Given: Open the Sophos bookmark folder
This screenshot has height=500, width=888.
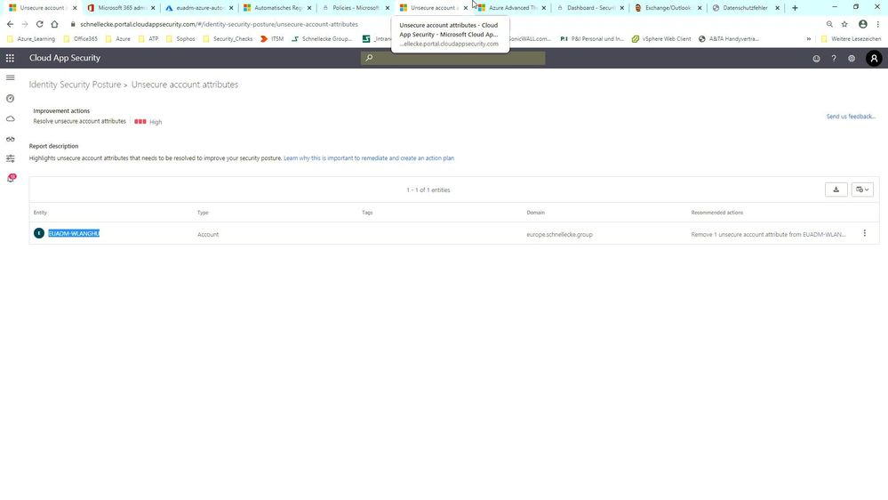Looking at the screenshot, I should 180,39.
